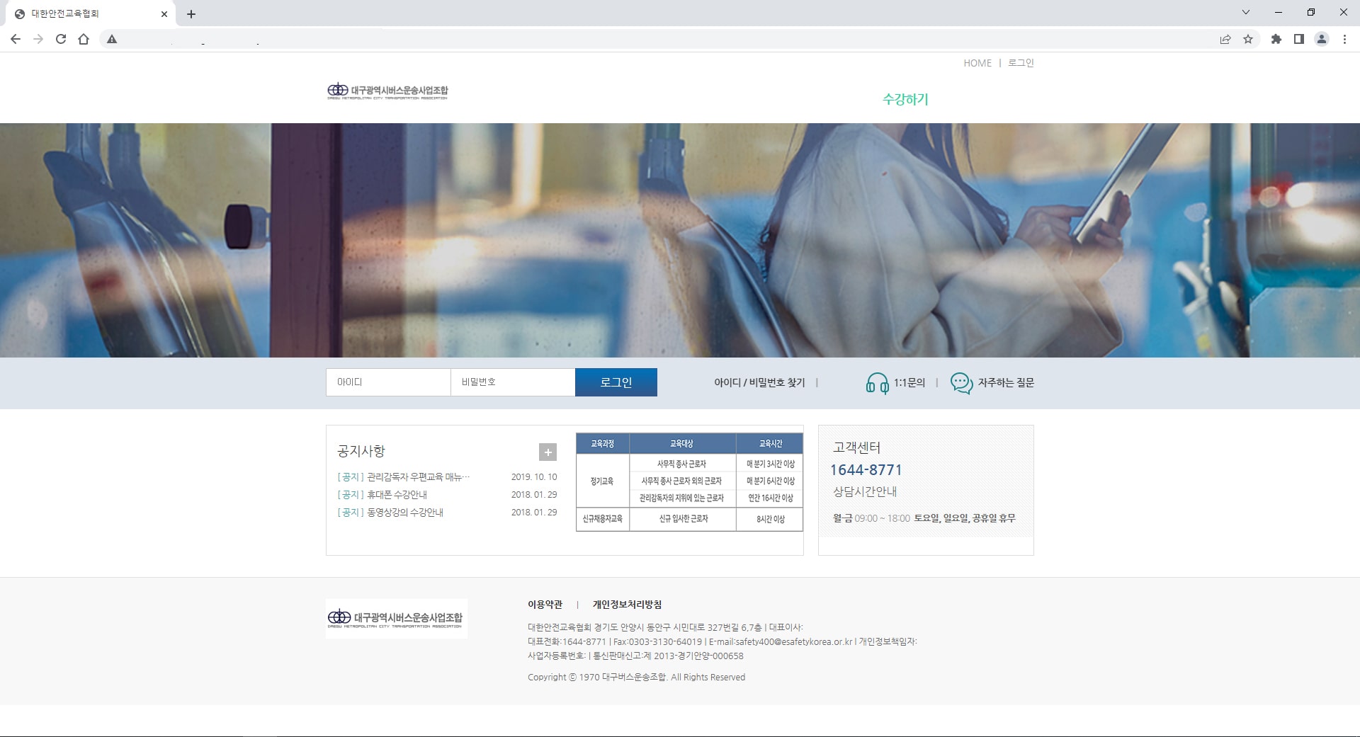Click the speech bubble FAQ icon
Screen dimensions: 1360x737
pos(961,383)
